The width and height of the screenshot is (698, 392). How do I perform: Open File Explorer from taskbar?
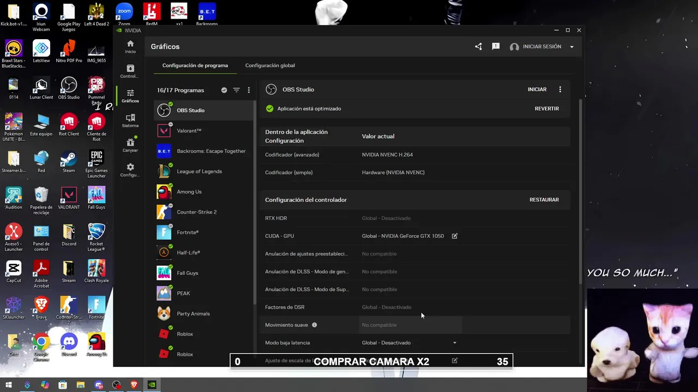(x=81, y=385)
